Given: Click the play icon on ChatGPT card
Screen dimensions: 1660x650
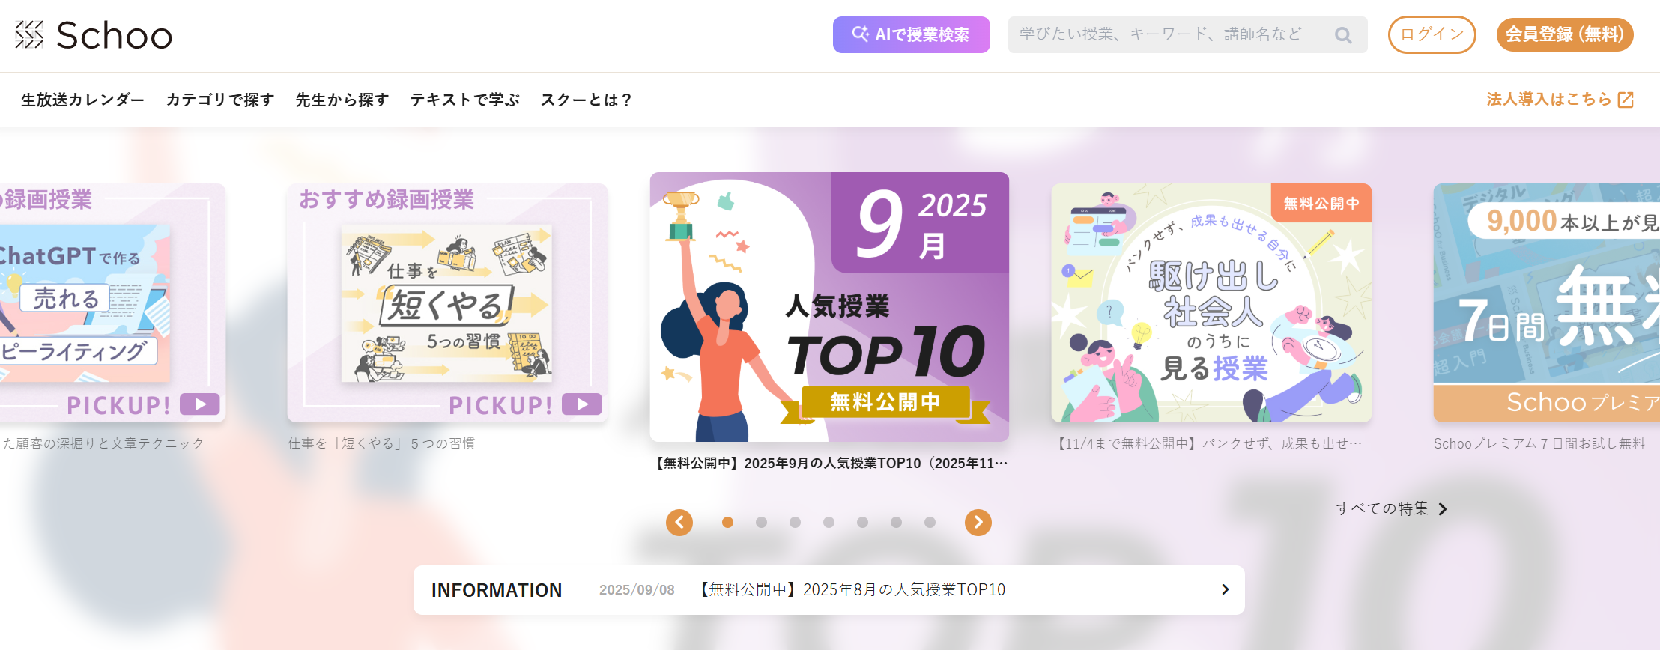Looking at the screenshot, I should (x=199, y=404).
